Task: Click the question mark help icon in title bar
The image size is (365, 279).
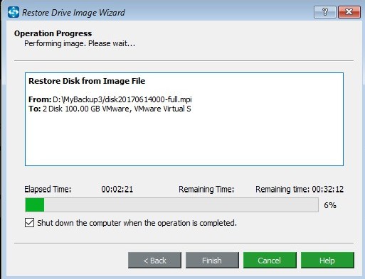Action: click(325, 12)
